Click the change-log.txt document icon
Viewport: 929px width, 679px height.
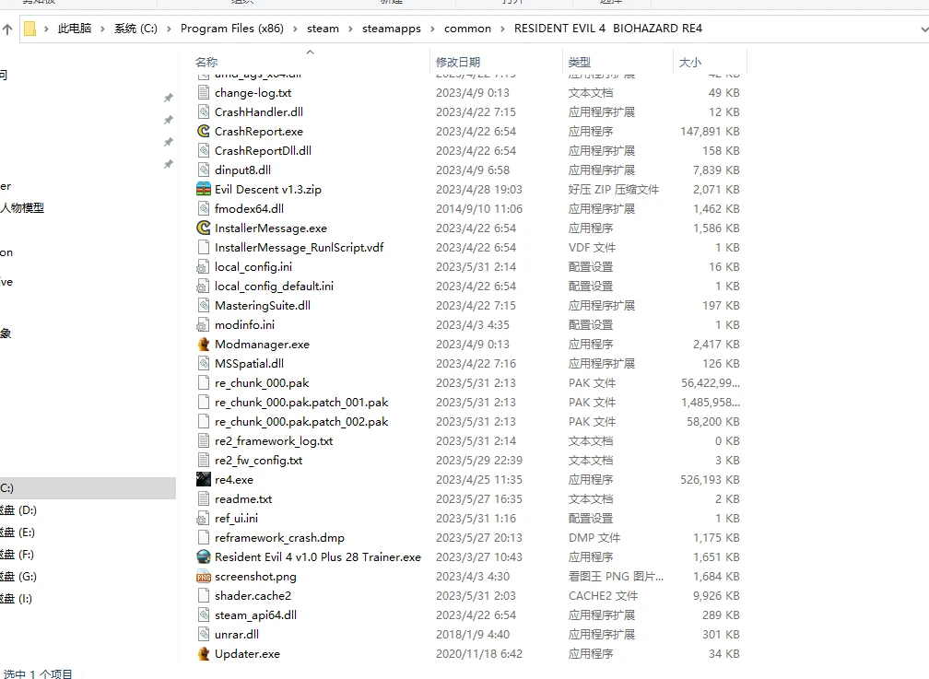(x=203, y=92)
